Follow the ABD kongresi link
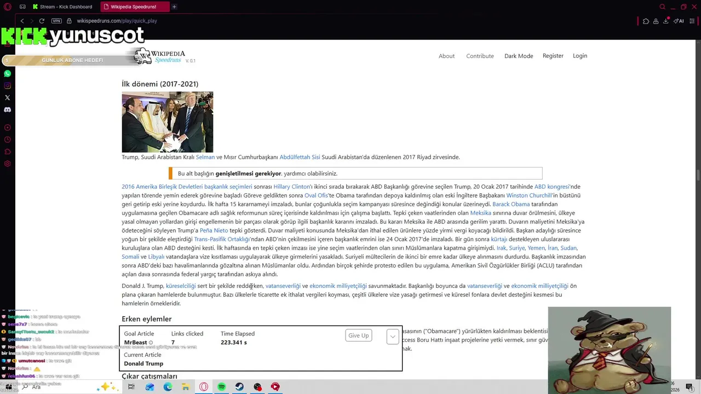The width and height of the screenshot is (701, 394). point(551,187)
